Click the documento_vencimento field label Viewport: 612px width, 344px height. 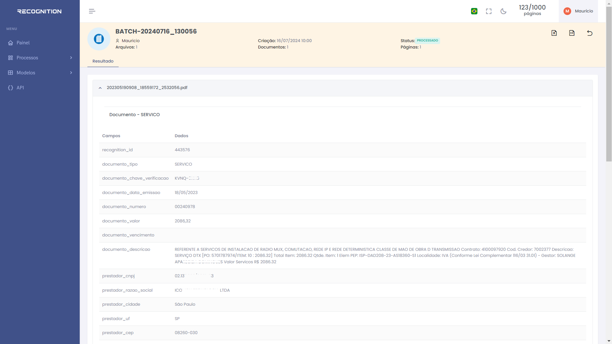[x=128, y=235]
